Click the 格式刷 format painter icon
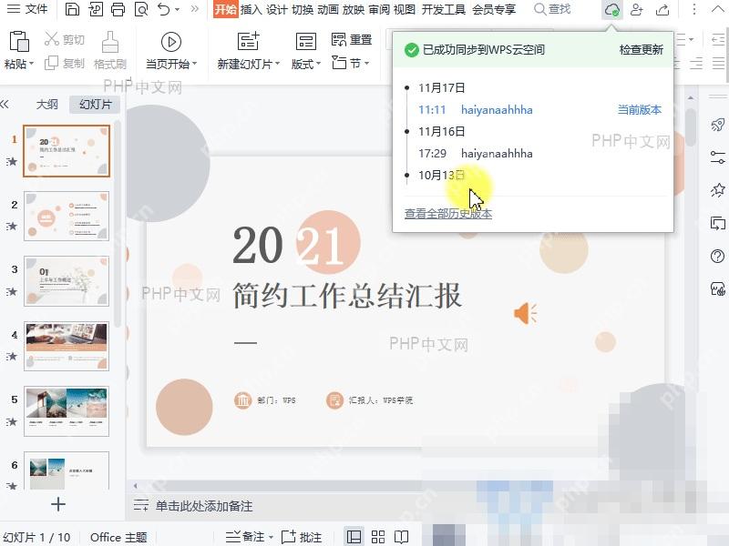Image resolution: width=729 pixels, height=546 pixels. (109, 42)
